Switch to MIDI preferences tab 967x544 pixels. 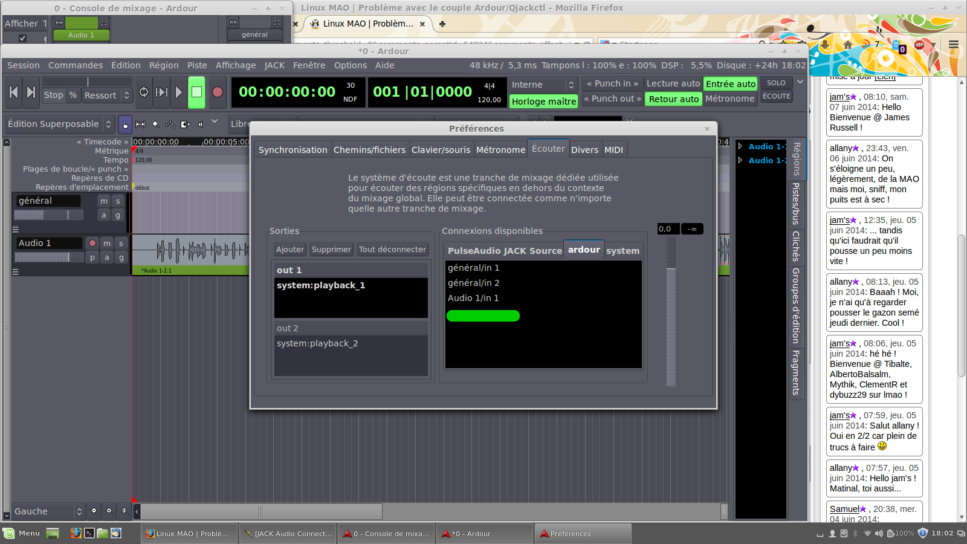613,150
